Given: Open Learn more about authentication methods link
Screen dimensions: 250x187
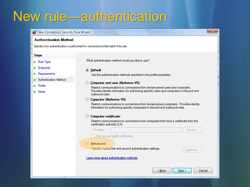Looking at the screenshot, I should point(112,158).
